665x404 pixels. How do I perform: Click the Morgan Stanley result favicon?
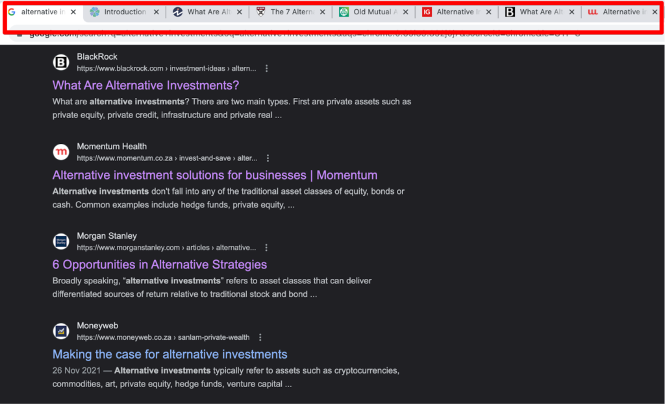(x=60, y=241)
